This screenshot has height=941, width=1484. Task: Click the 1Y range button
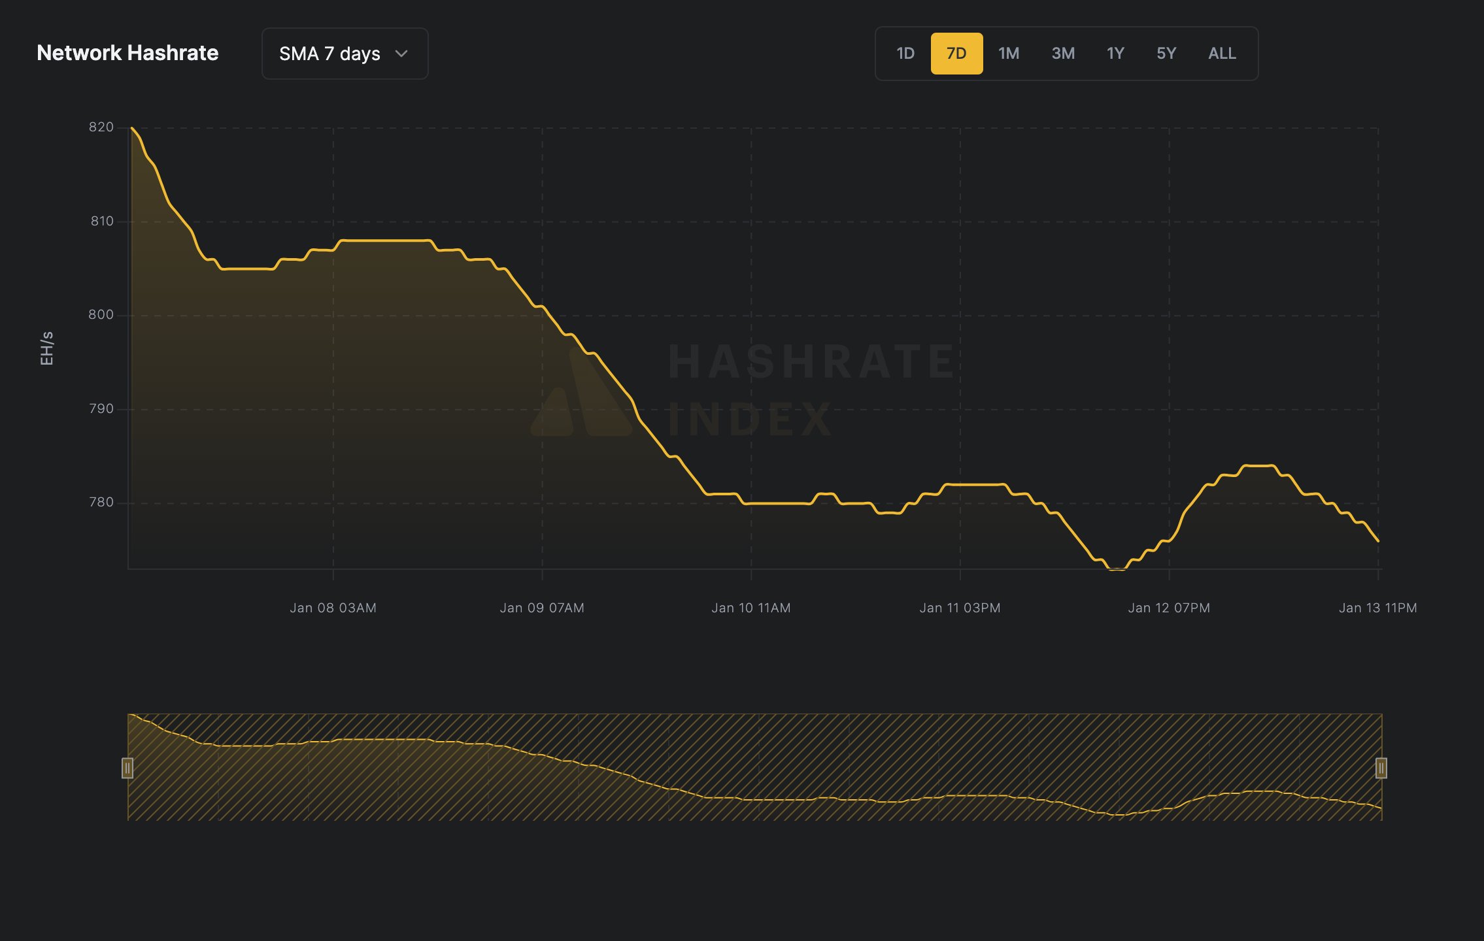[x=1115, y=54]
